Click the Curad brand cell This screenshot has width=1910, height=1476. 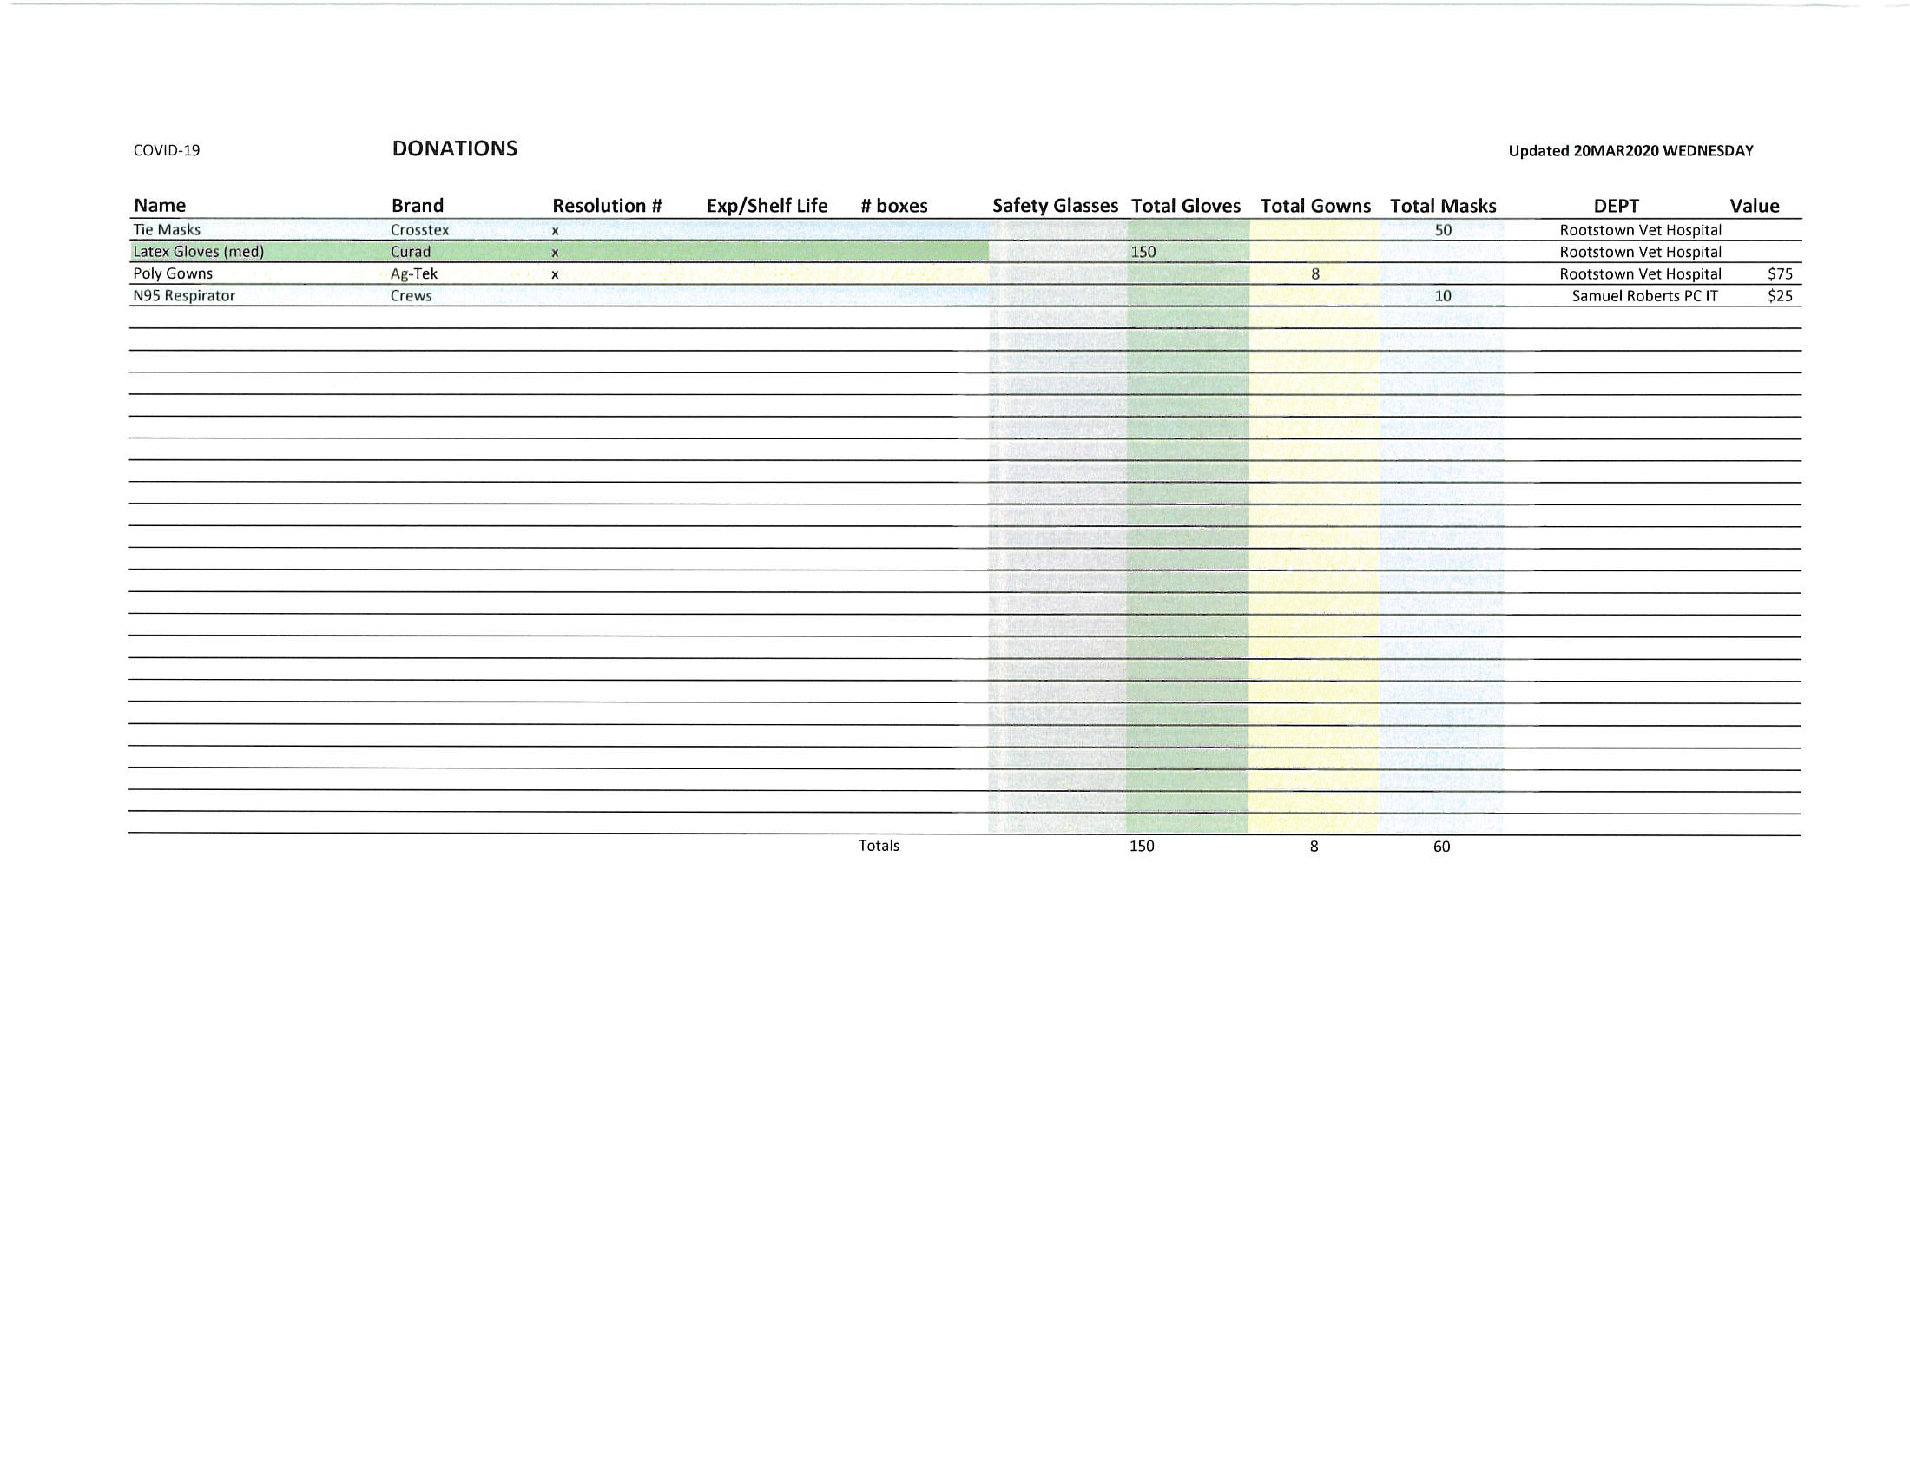pos(411,252)
